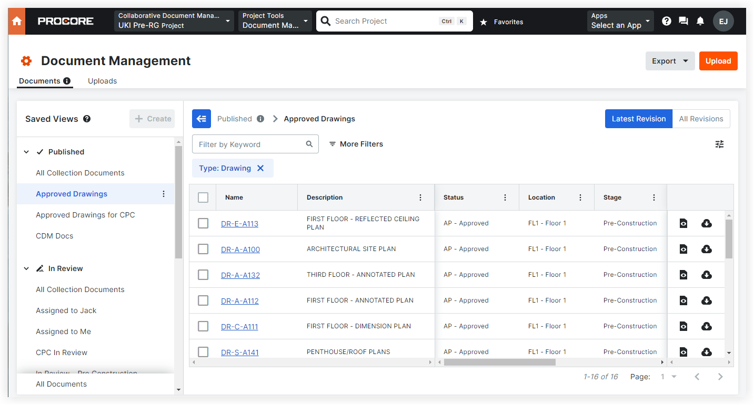Switch to the Uploads tab
This screenshot has width=754, height=405.
(x=102, y=81)
